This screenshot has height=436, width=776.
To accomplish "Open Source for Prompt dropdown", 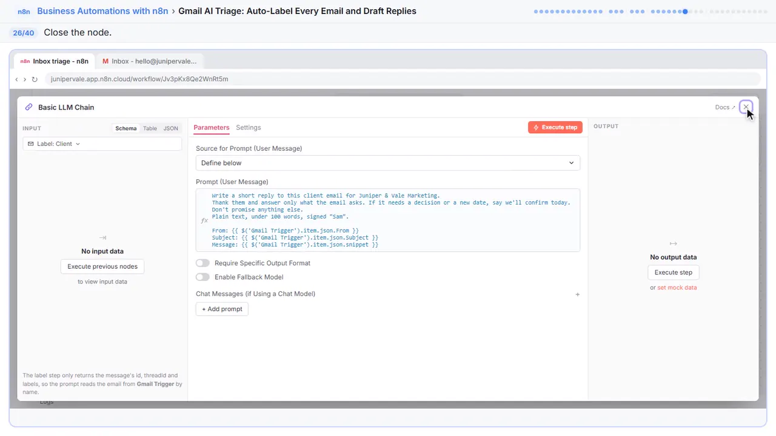I will [x=388, y=163].
